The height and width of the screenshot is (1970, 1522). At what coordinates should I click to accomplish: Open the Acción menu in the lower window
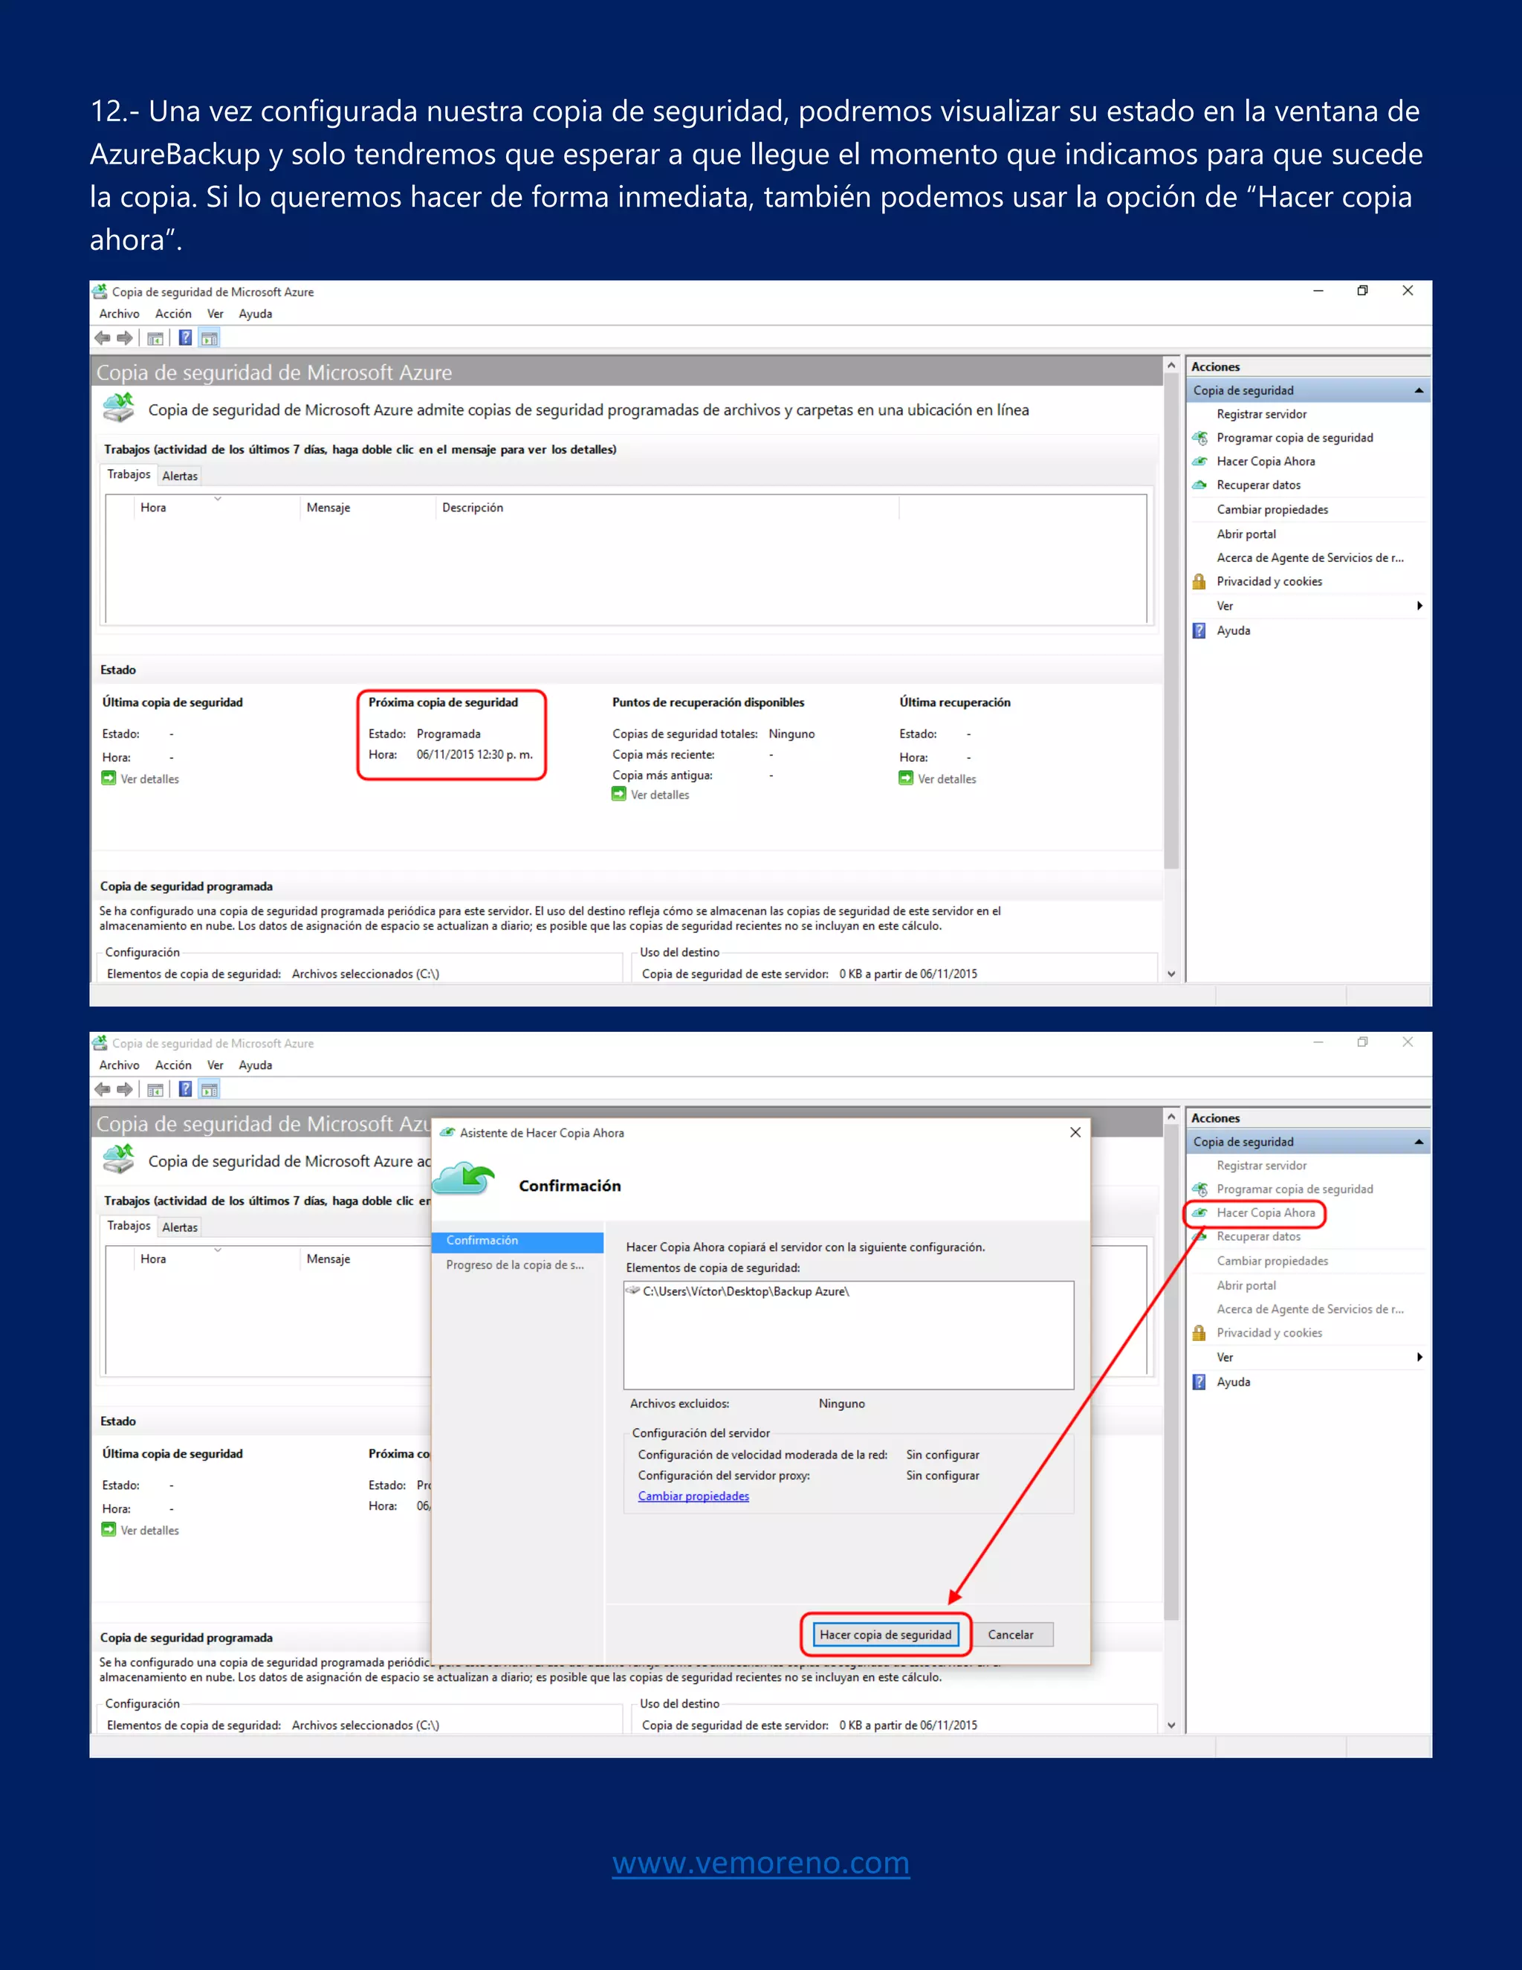point(173,1065)
